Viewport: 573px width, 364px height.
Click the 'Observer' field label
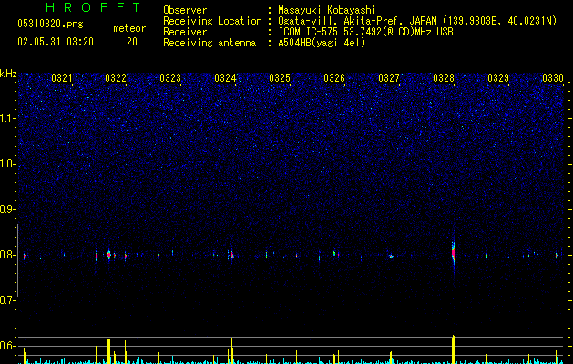185,10
